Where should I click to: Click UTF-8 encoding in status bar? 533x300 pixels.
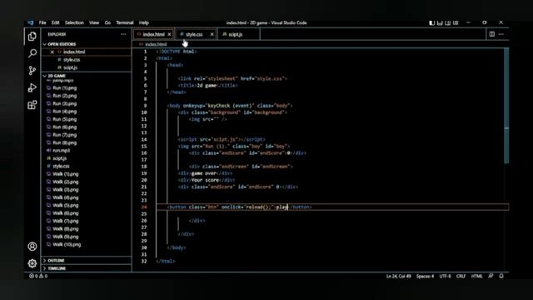coord(445,276)
